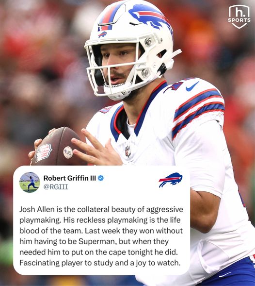Screen dimensions: 255x286
Task: Click the NFL shield on jersey collar
Action: click(128, 151)
